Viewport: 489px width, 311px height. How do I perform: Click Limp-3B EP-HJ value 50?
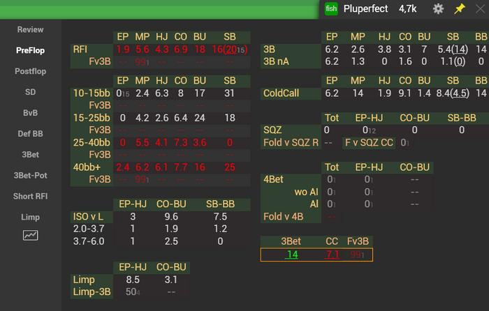pyautogui.click(x=133, y=292)
